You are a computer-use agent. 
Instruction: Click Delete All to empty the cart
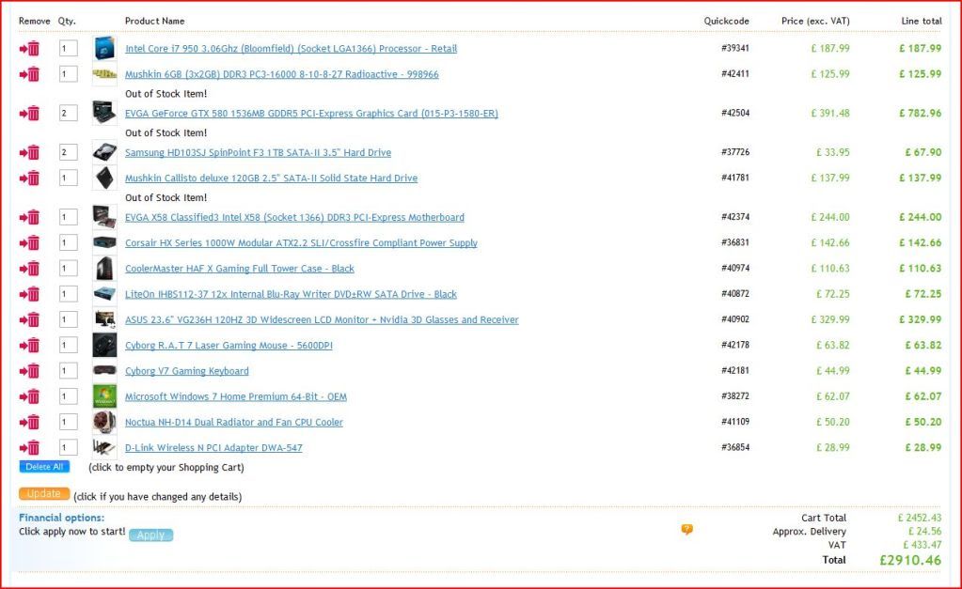[44, 467]
